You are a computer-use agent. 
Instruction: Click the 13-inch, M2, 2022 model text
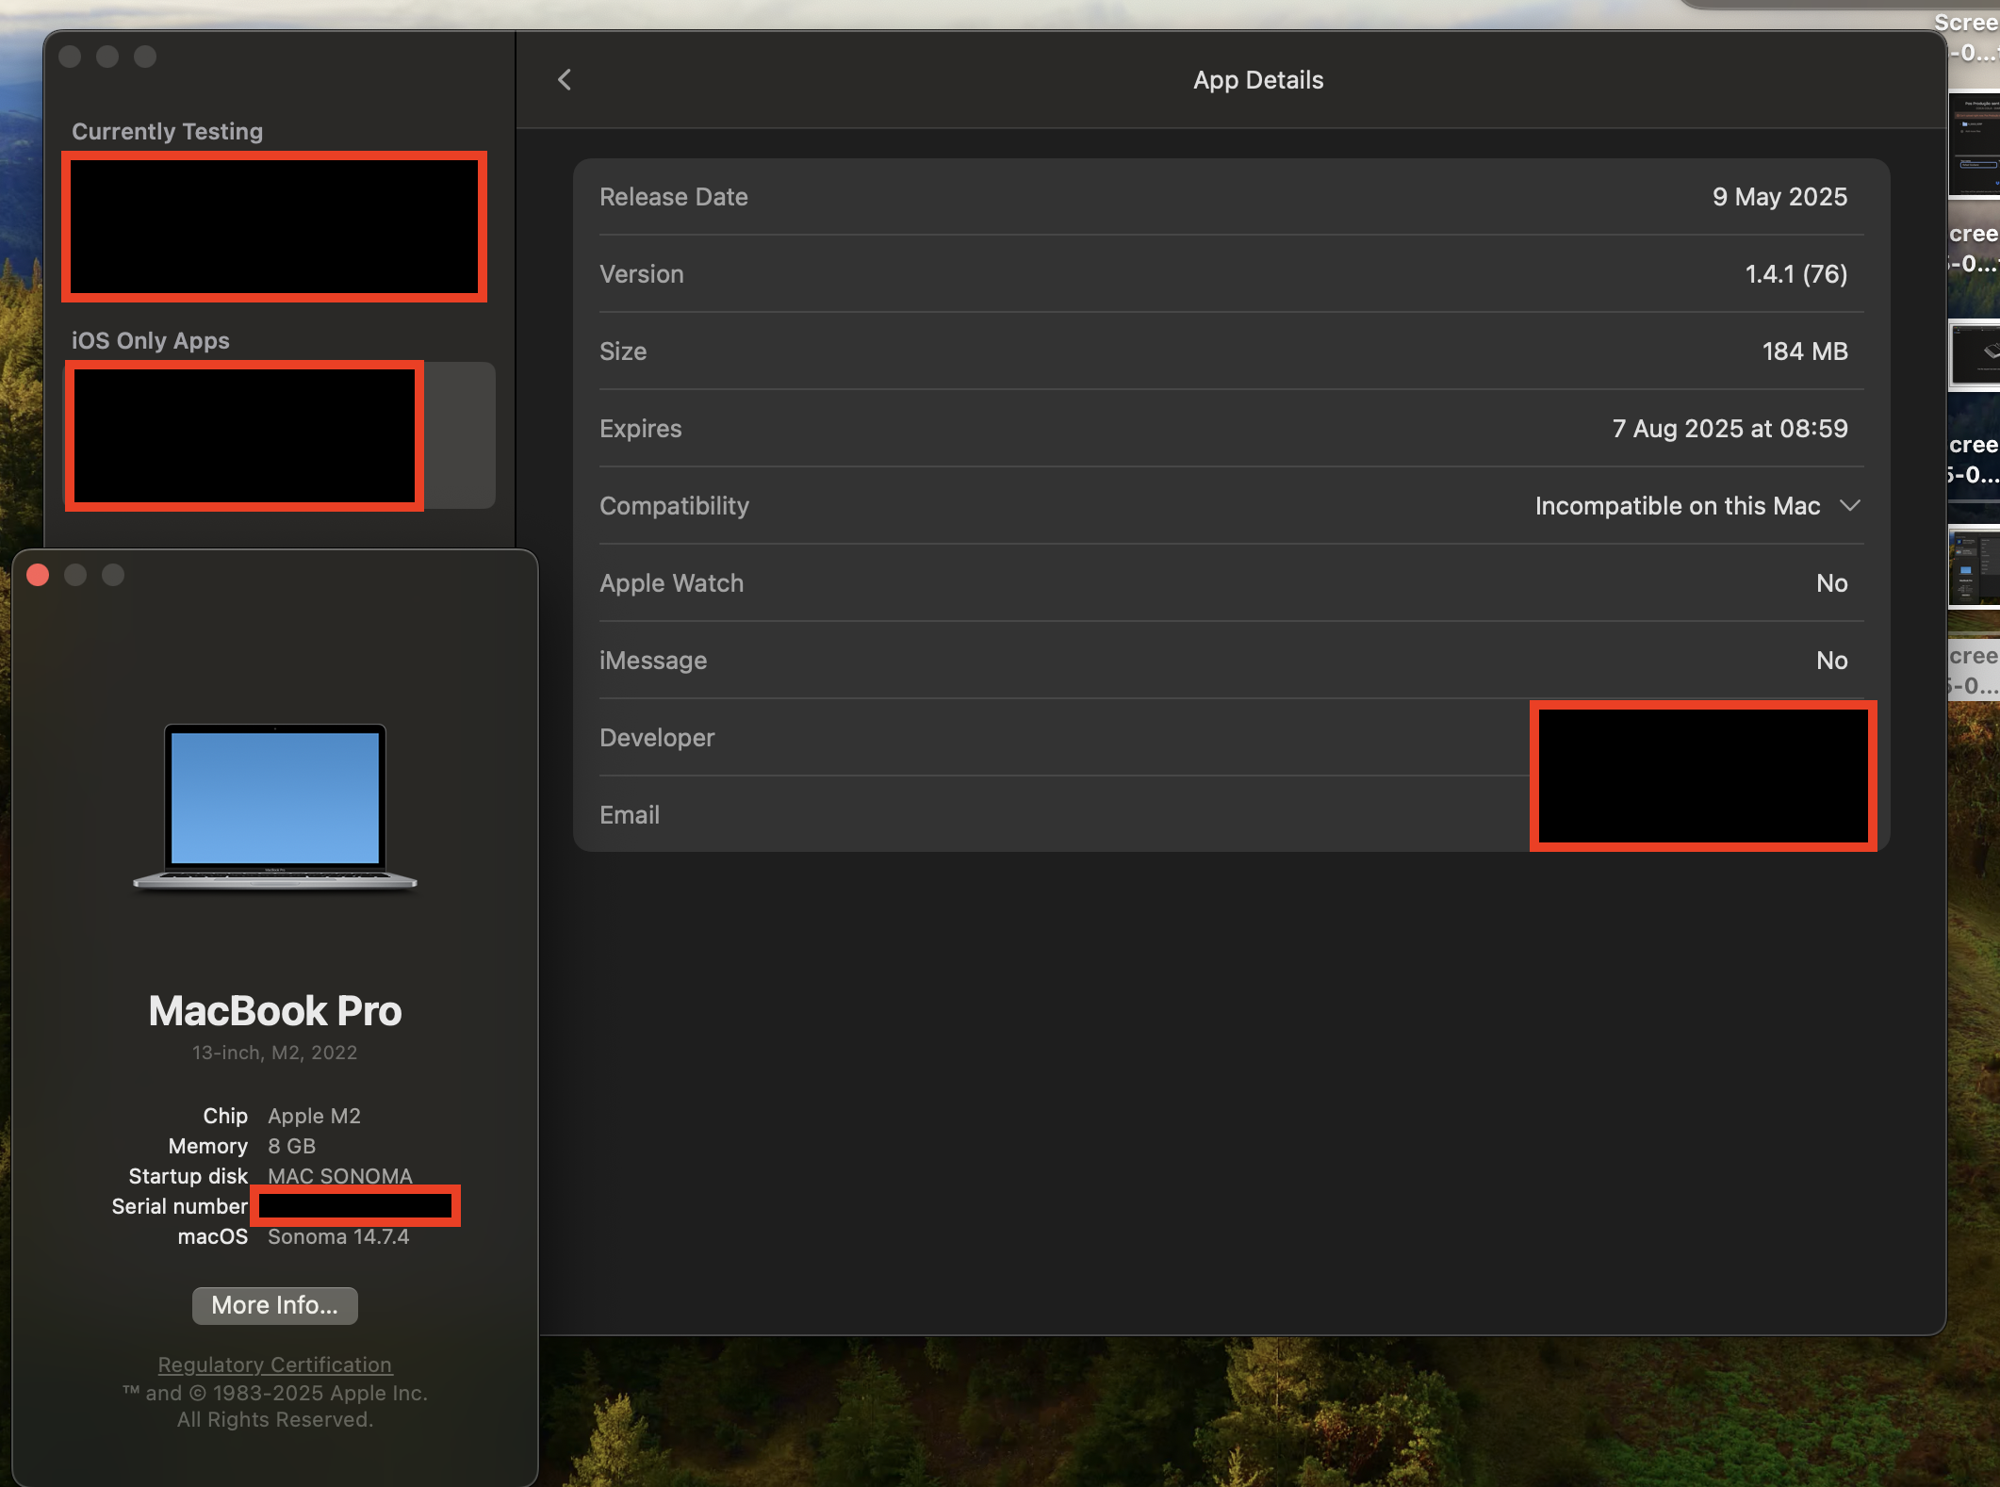pyautogui.click(x=274, y=1053)
